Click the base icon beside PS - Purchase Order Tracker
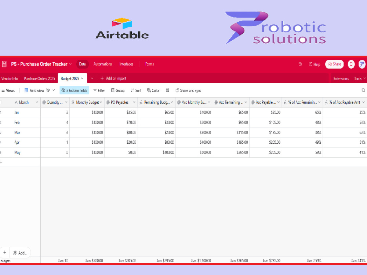The height and width of the screenshot is (275, 367). (x=4, y=64)
